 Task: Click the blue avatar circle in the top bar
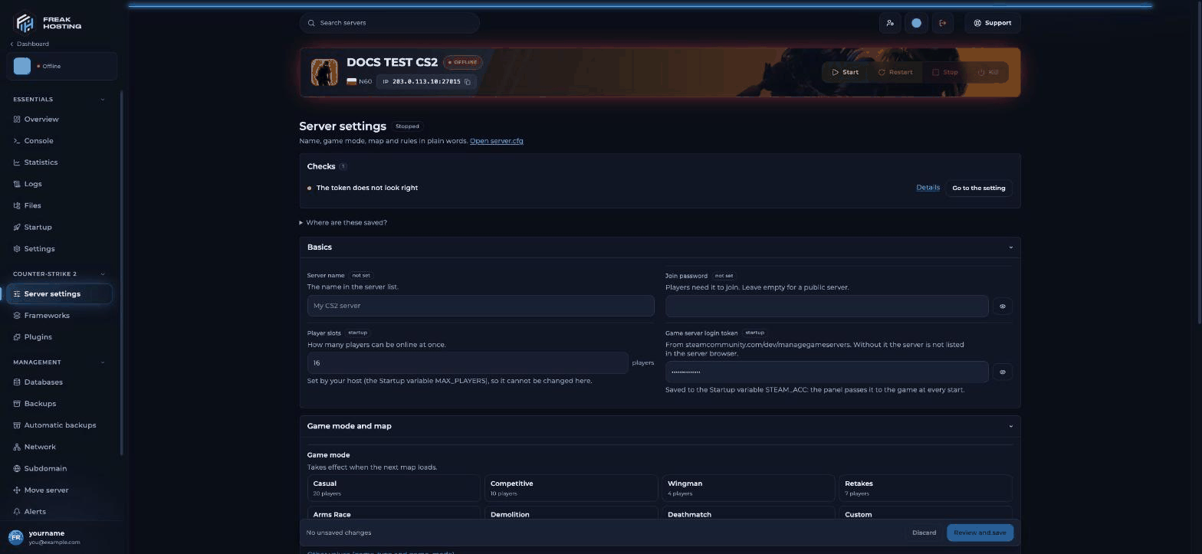coord(916,23)
